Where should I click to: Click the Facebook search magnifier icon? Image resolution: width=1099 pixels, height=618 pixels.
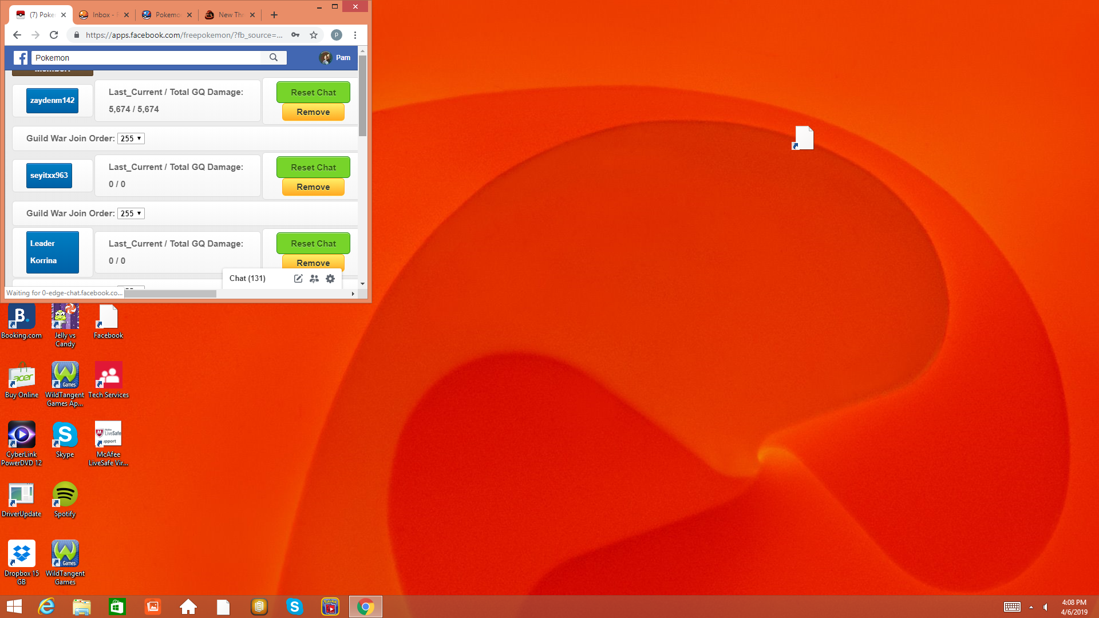[x=274, y=58]
